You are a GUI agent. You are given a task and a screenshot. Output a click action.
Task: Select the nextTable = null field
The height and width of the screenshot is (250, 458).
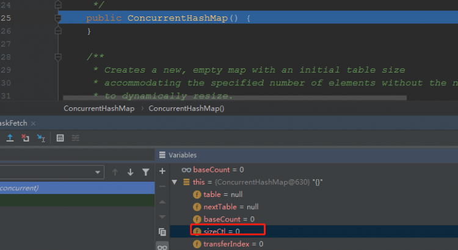point(230,207)
